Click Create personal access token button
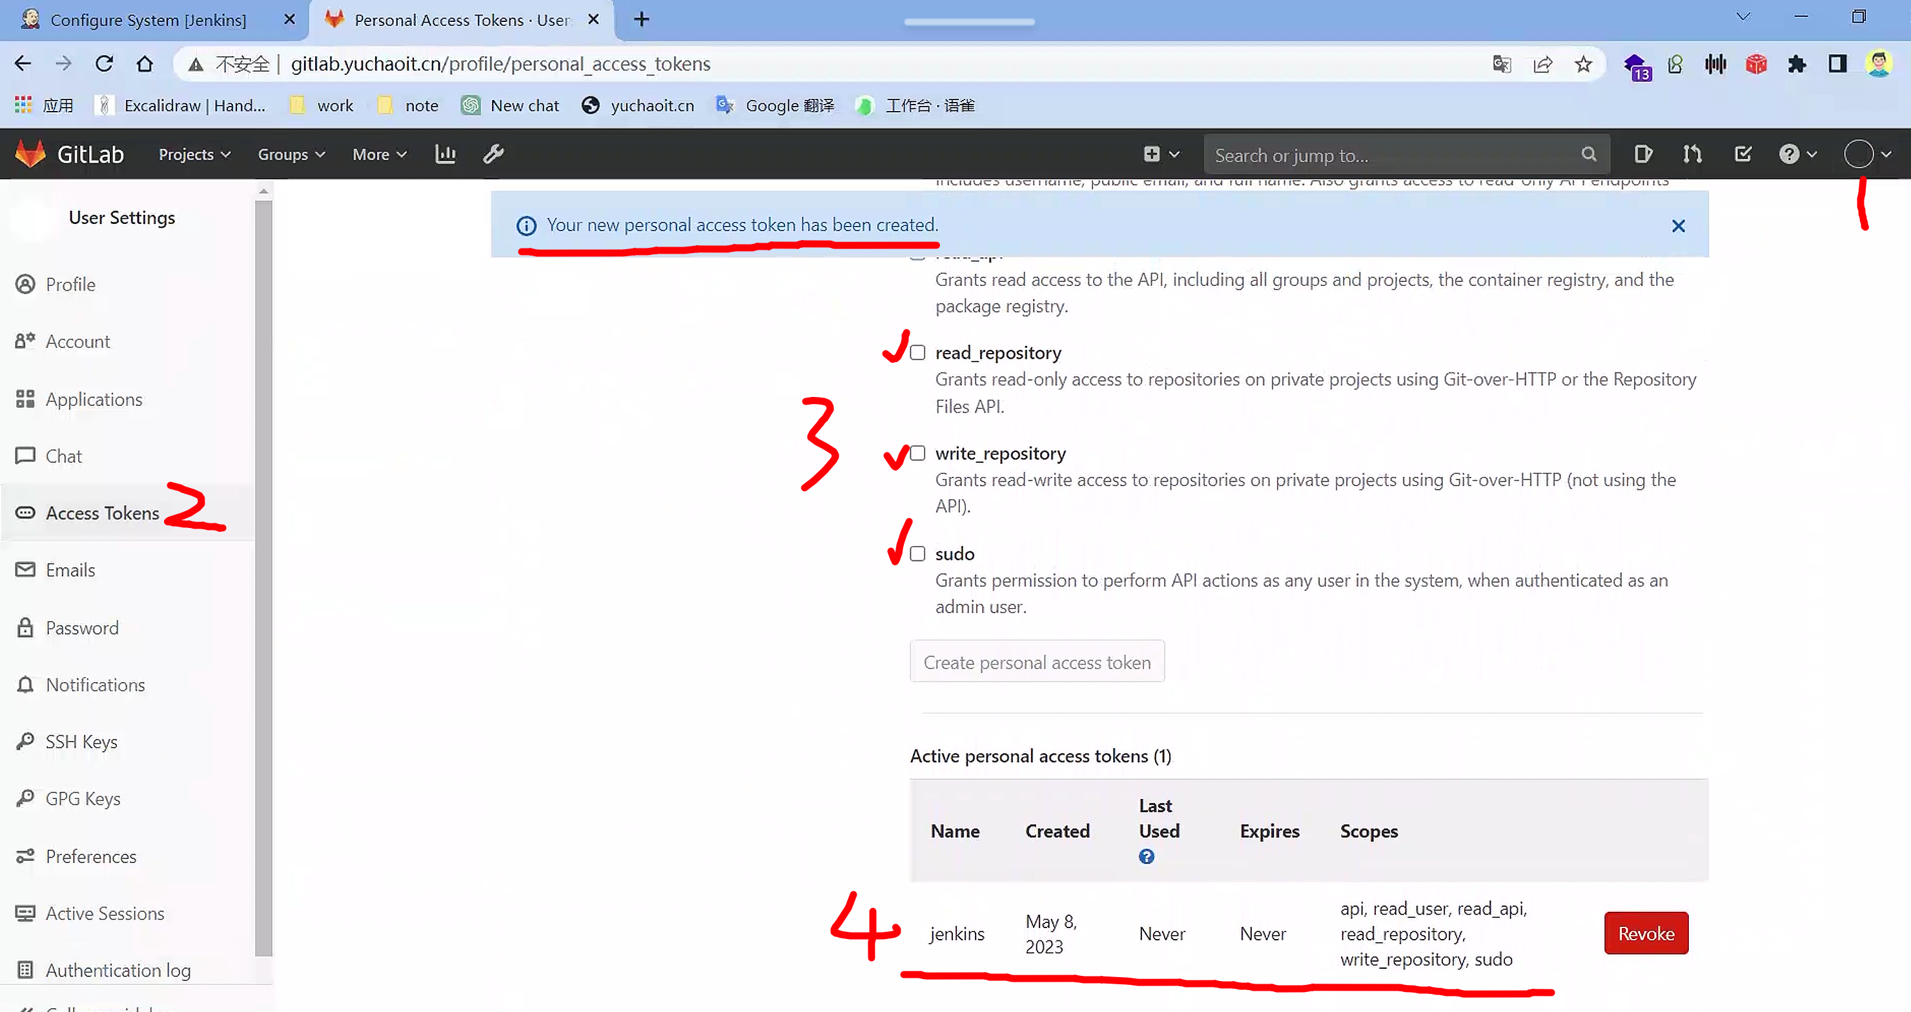The width and height of the screenshot is (1911, 1012). tap(1036, 662)
